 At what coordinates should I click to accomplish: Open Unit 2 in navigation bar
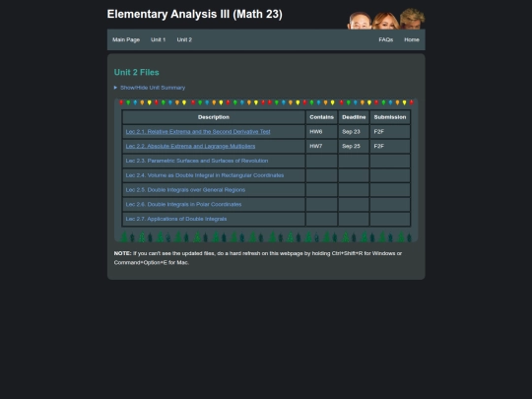pyautogui.click(x=184, y=39)
